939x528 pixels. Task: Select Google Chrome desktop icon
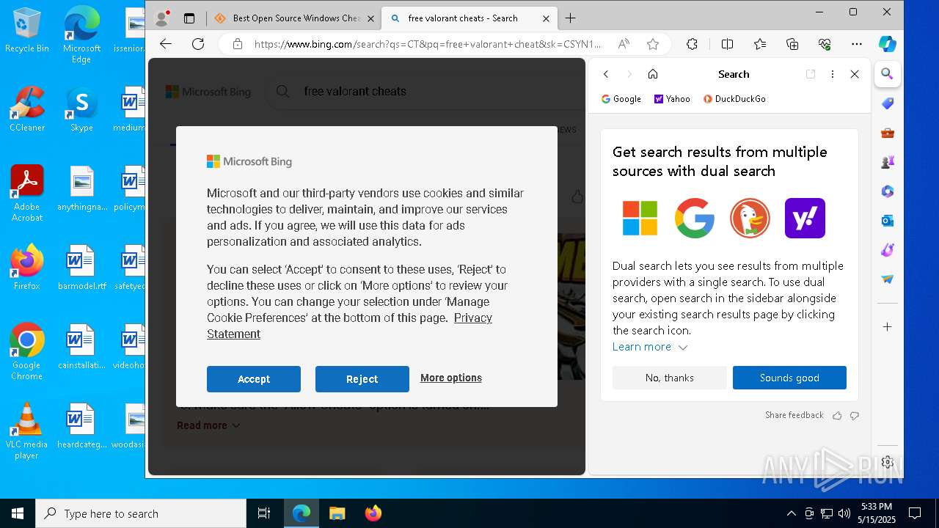click(27, 351)
